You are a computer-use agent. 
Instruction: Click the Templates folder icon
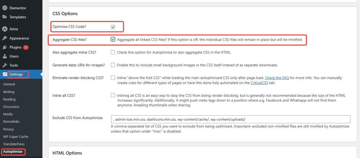click(5, 17)
